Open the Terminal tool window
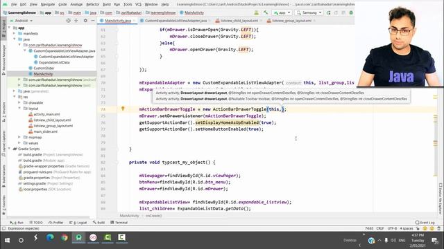This screenshot has height=249, width=444. [x=119, y=223]
